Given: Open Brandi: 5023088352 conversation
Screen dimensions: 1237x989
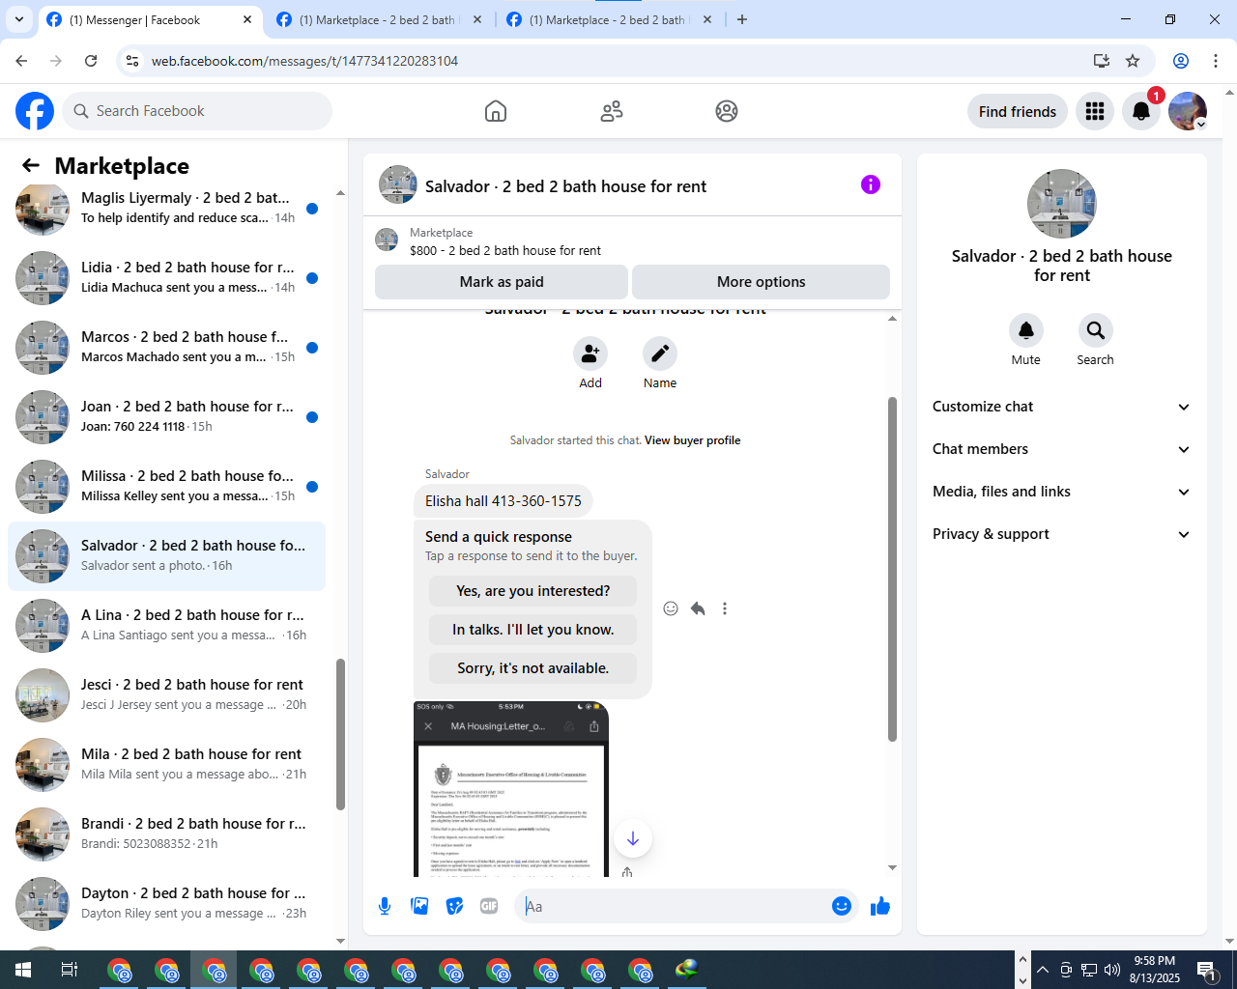Looking at the screenshot, I should (166, 834).
